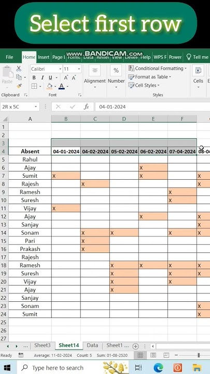Open Format as Table gallery

tap(150, 77)
